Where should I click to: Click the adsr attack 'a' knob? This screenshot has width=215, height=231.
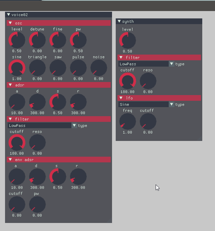coord(17,102)
